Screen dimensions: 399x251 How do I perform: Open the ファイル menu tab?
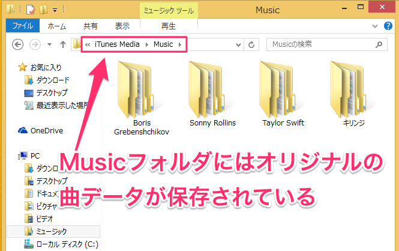point(23,26)
